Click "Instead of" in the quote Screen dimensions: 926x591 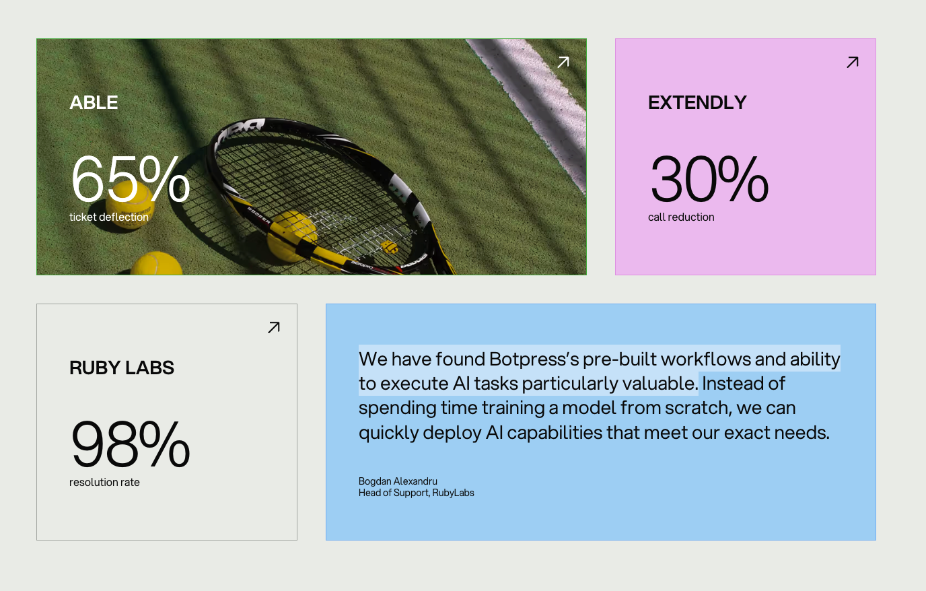point(744,384)
